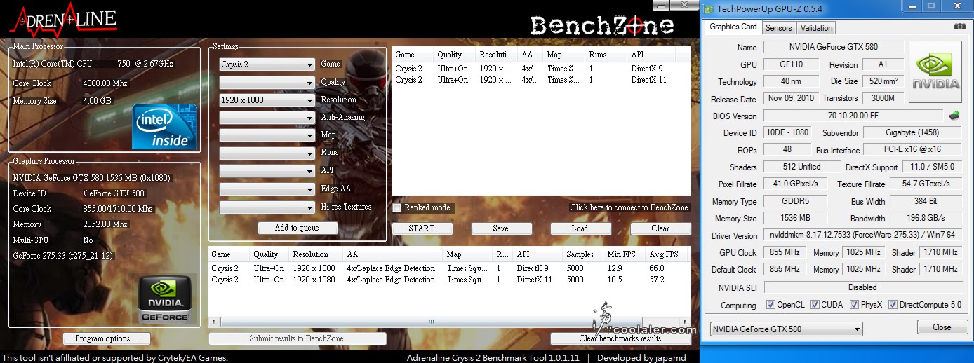This screenshot has height=363, width=974.
Task: Click the GPU-Z title bar app icon
Action: click(709, 8)
